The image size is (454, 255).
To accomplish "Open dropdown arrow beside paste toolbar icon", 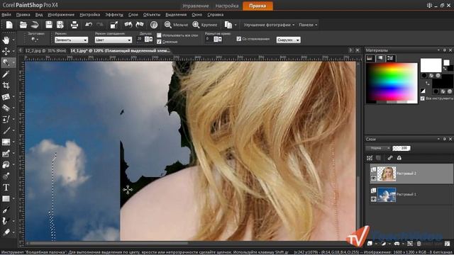I will pos(236,25).
